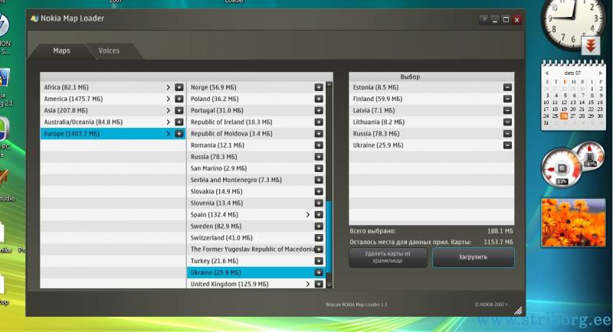The width and height of the screenshot is (613, 332).
Task: Add Africa maps with its plus icon
Action: click(x=179, y=87)
